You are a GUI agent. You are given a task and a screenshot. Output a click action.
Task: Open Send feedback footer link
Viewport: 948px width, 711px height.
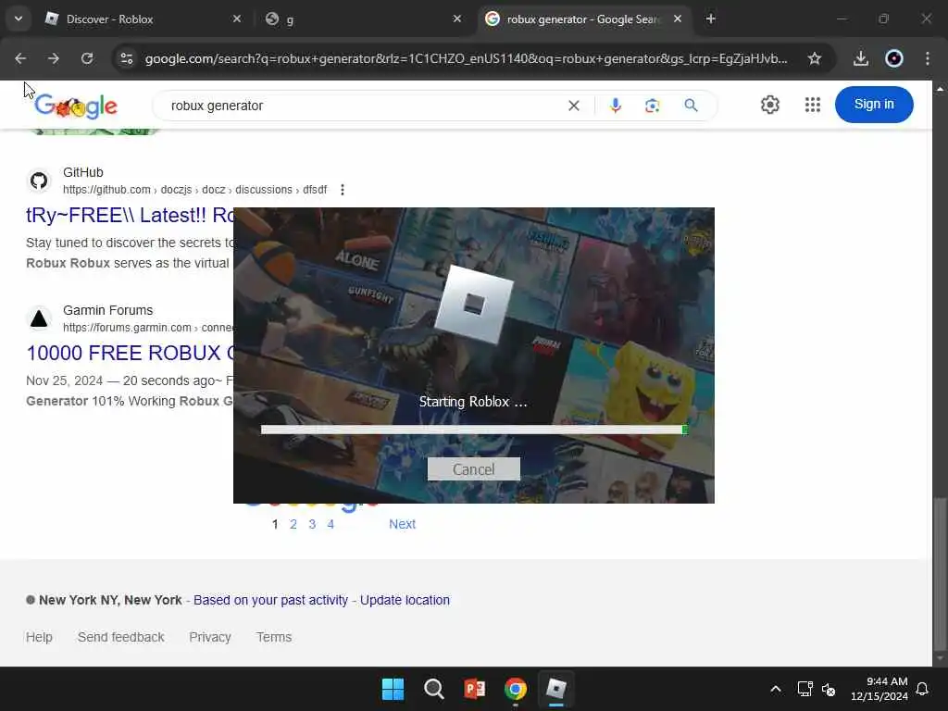coord(121,637)
